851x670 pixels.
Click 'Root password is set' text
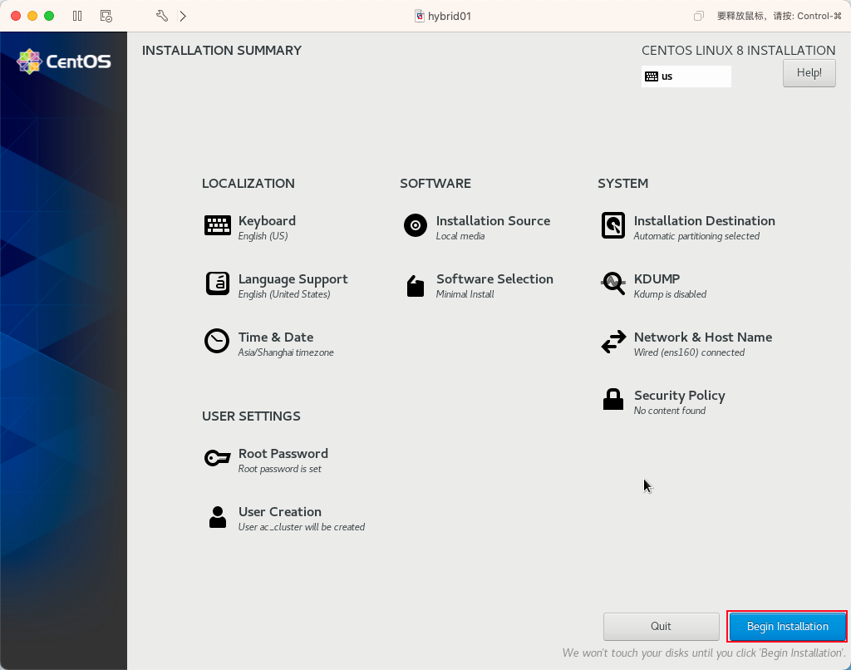coord(280,469)
